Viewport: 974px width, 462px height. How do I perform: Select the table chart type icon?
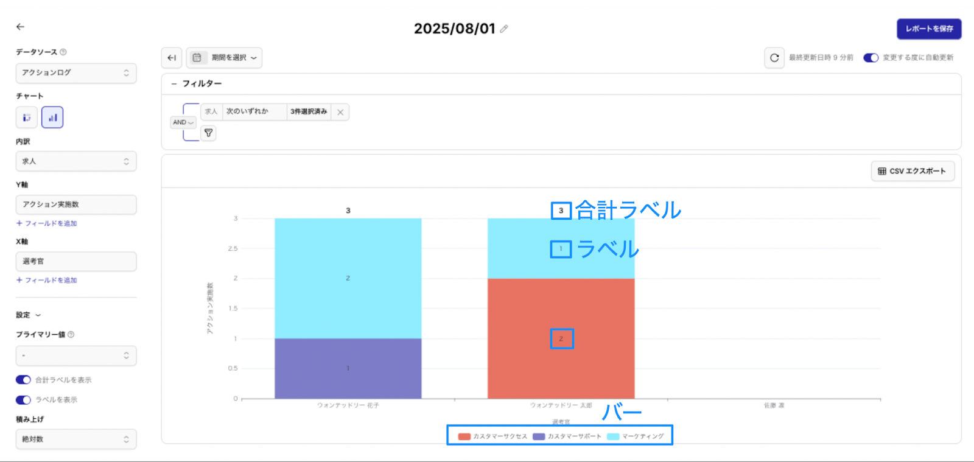click(27, 117)
